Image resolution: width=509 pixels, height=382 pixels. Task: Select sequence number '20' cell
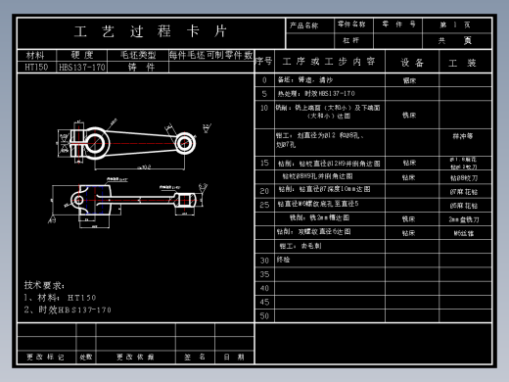point(264,191)
